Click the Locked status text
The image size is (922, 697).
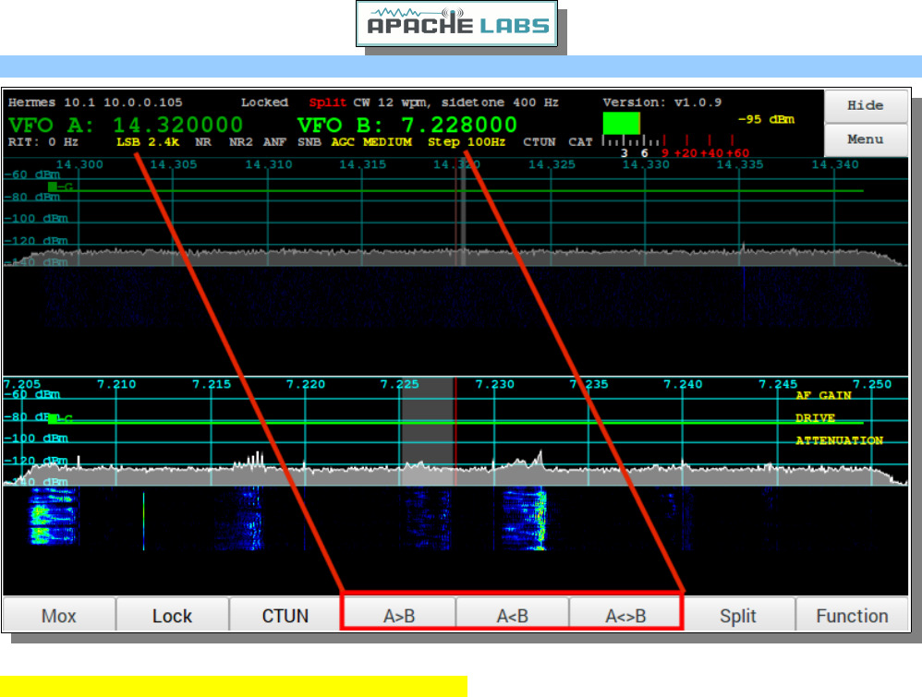click(x=264, y=102)
